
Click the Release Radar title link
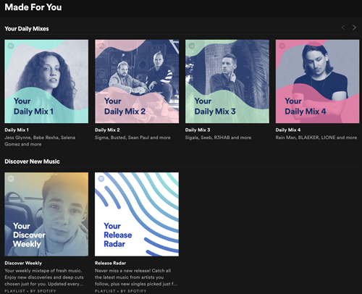[x=110, y=263]
